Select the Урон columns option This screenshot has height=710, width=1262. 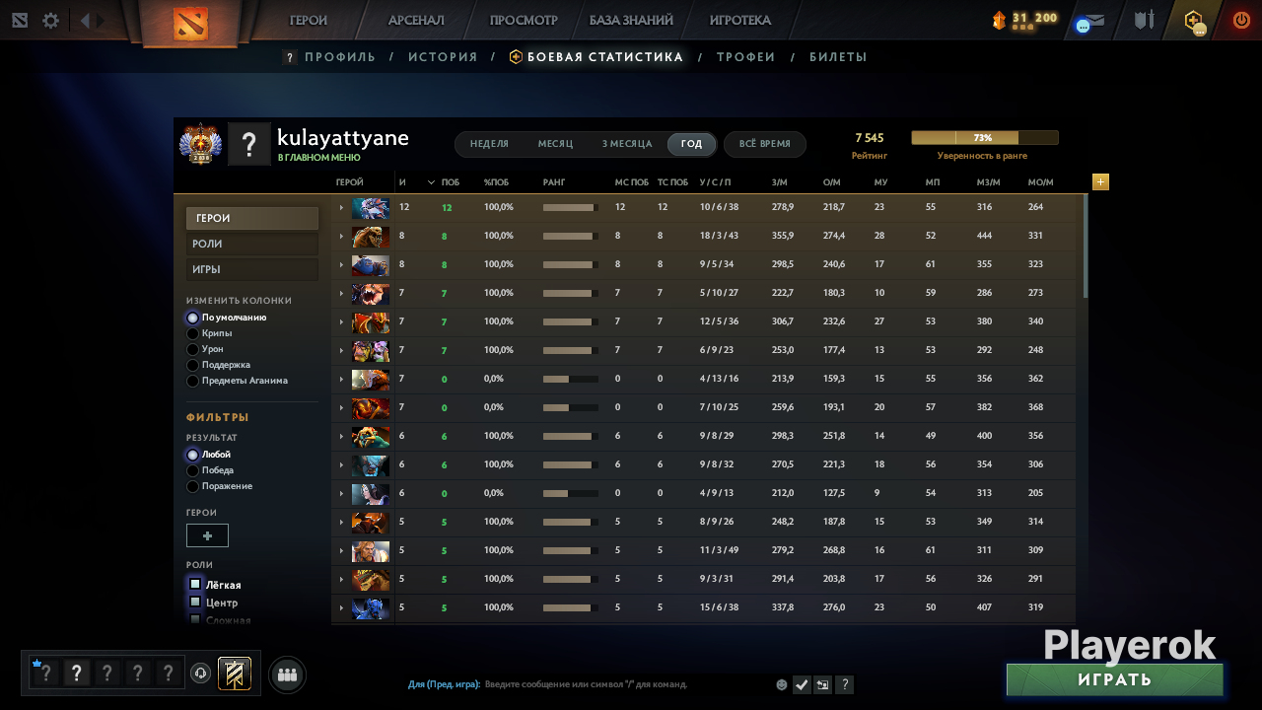(205, 349)
